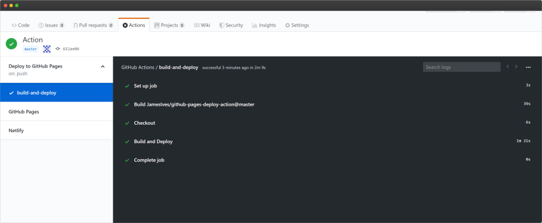Image resolution: width=542 pixels, height=223 pixels.
Task: Go to next search result arrow
Action: tap(516, 66)
